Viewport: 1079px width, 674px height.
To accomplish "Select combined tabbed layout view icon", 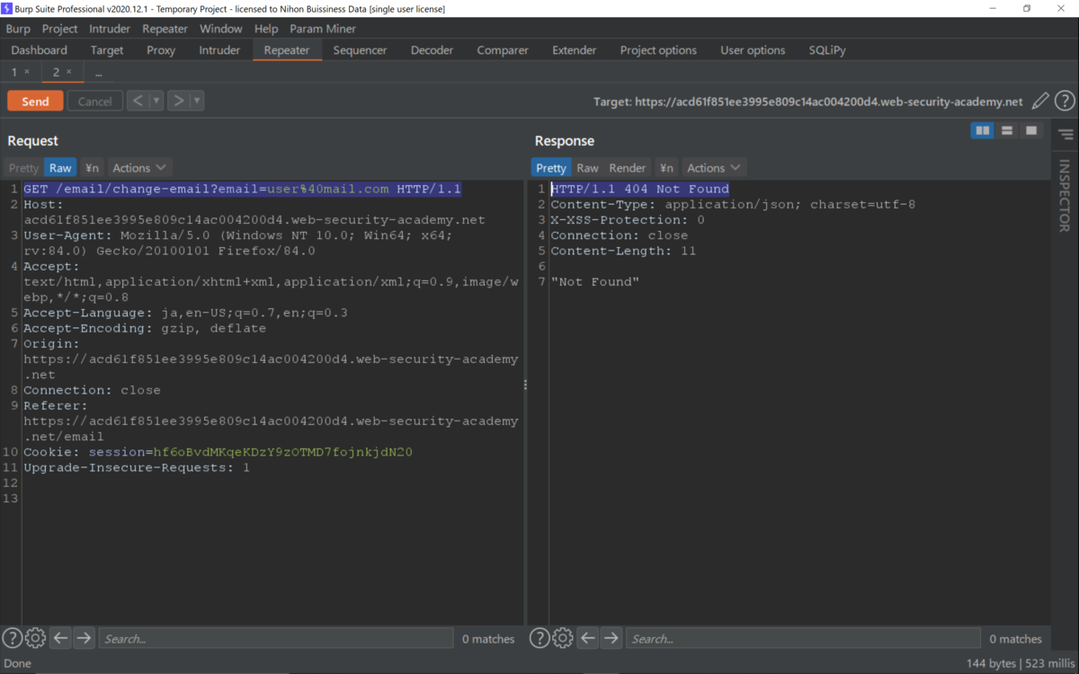I will [1031, 131].
